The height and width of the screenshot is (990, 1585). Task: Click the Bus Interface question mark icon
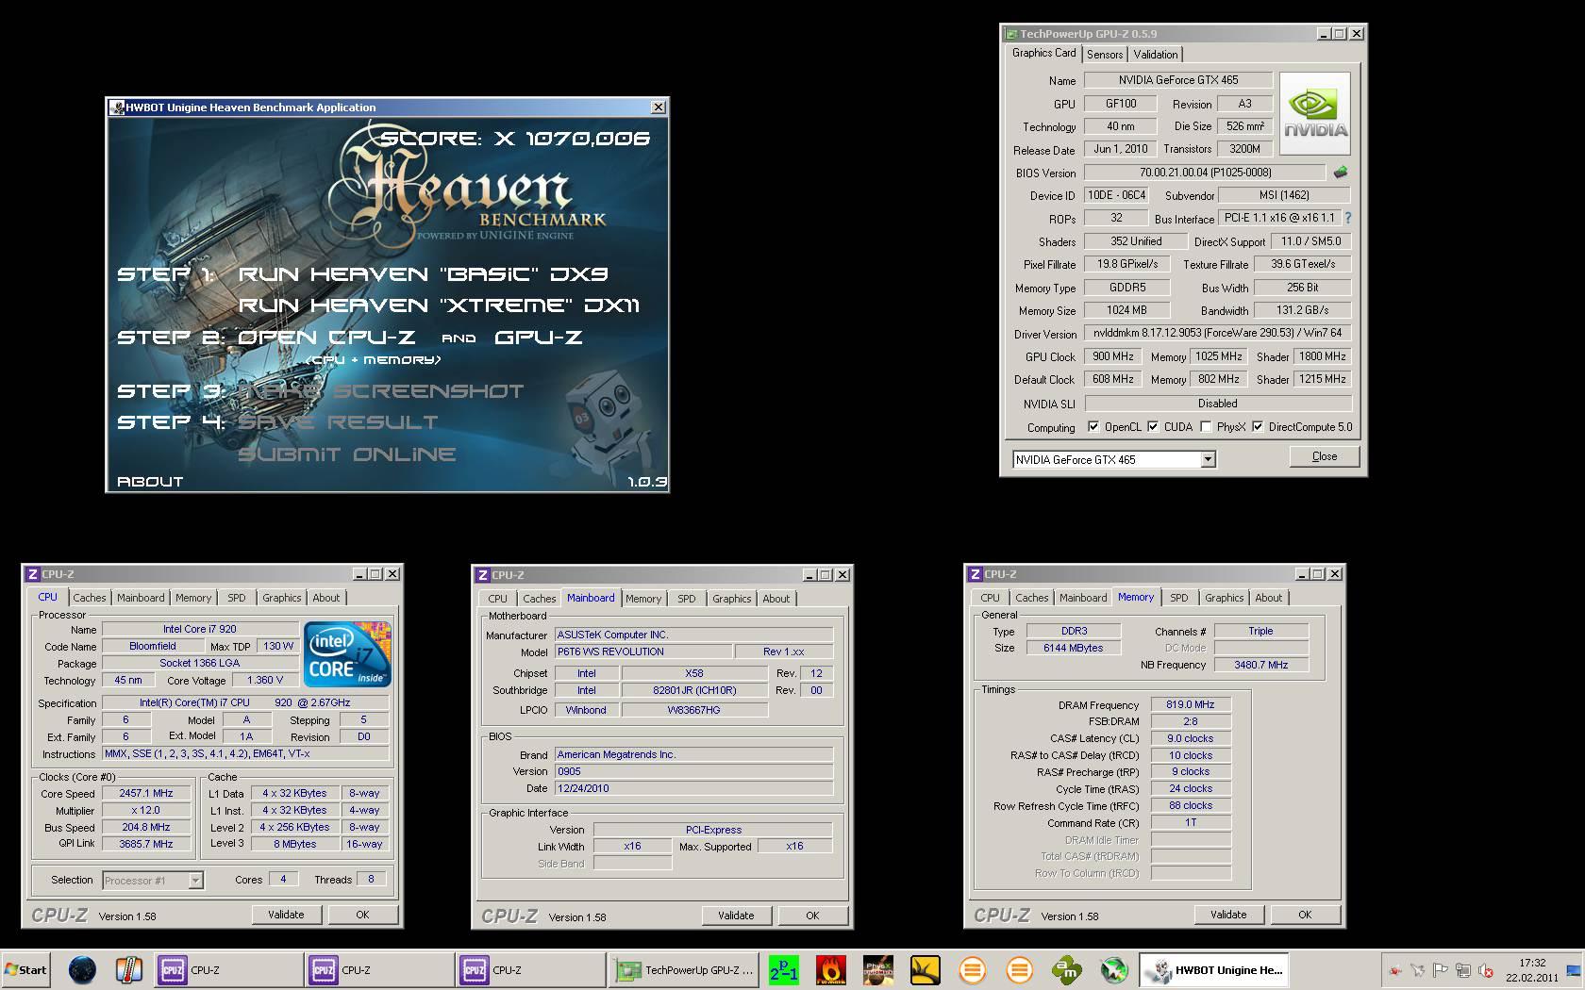coord(1348,218)
